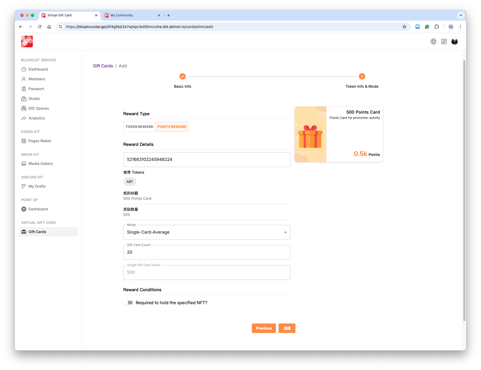
Task: Expand the browser tab search chevron
Action: (461, 15)
